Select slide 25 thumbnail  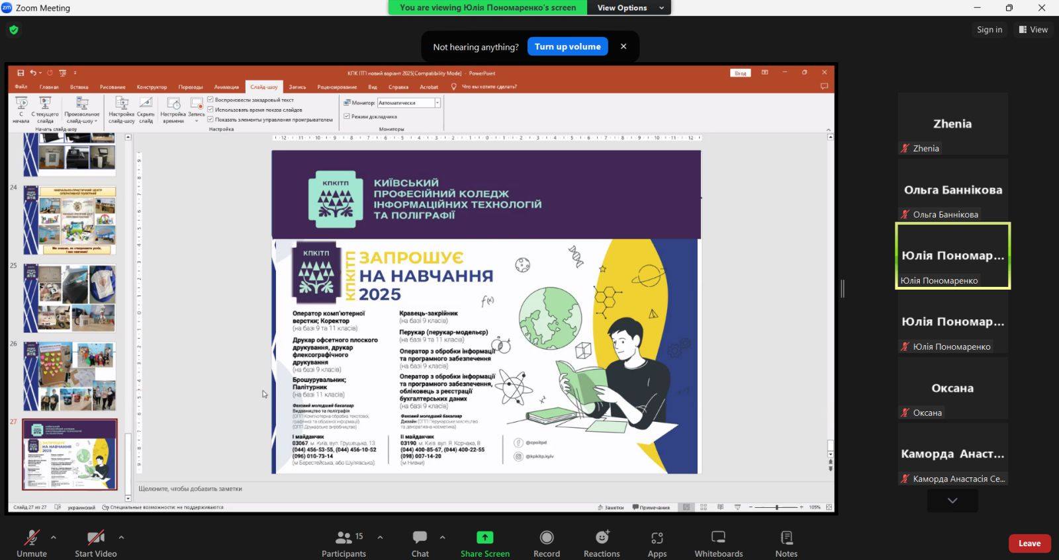pyautogui.click(x=69, y=298)
